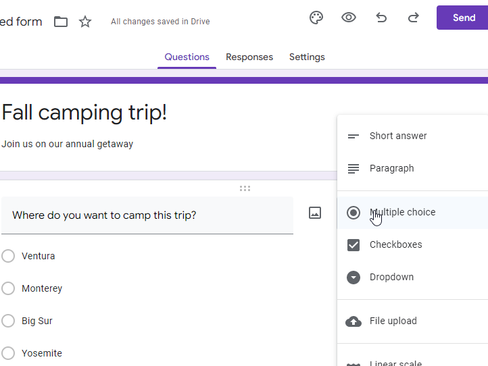
Task: Redo the last change
Action: [414, 18]
